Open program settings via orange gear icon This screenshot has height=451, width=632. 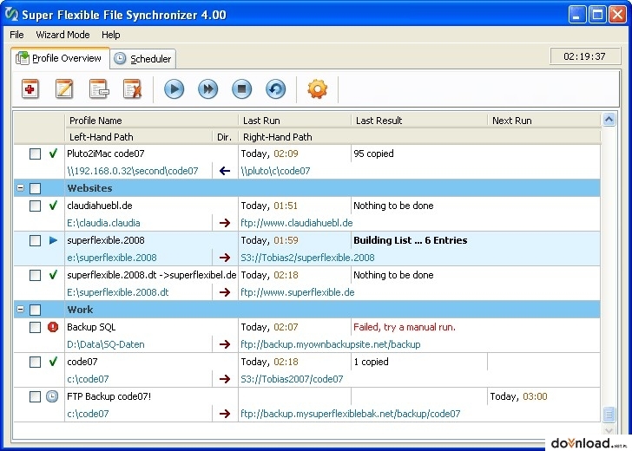pos(317,89)
